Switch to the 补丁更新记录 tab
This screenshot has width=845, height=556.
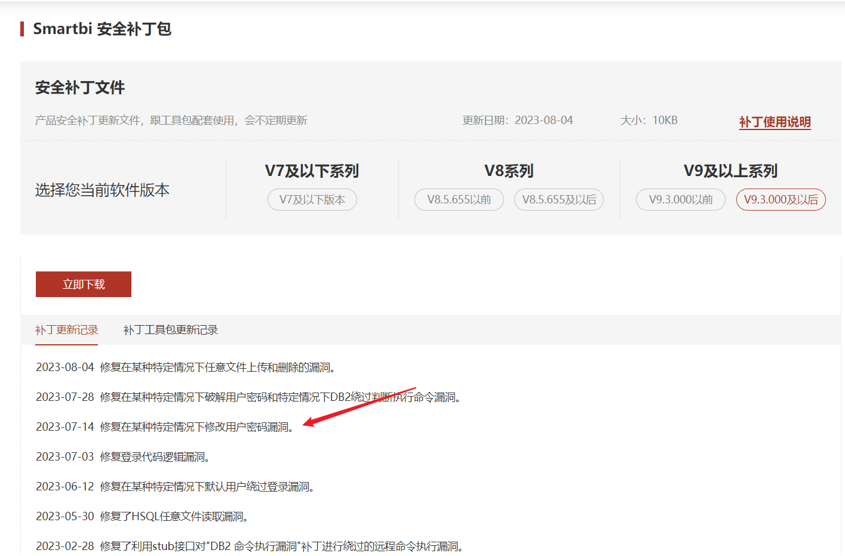click(66, 330)
